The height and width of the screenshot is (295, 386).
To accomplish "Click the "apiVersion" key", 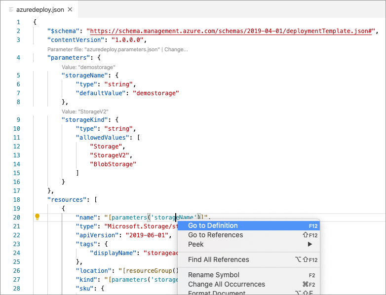I will (x=97, y=235).
